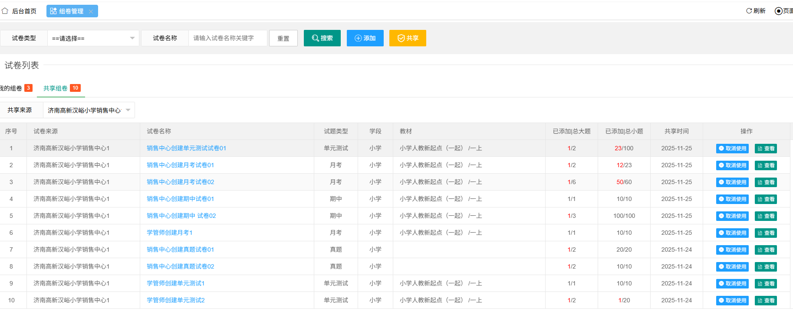Image resolution: width=793 pixels, height=311 pixels.
Task: Open the 试卷类型 dropdown
Action: (x=93, y=38)
